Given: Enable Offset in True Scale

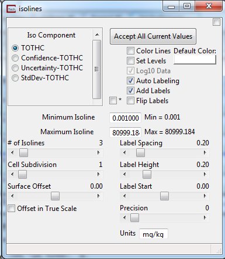Looking at the screenshot, I should tap(11, 209).
